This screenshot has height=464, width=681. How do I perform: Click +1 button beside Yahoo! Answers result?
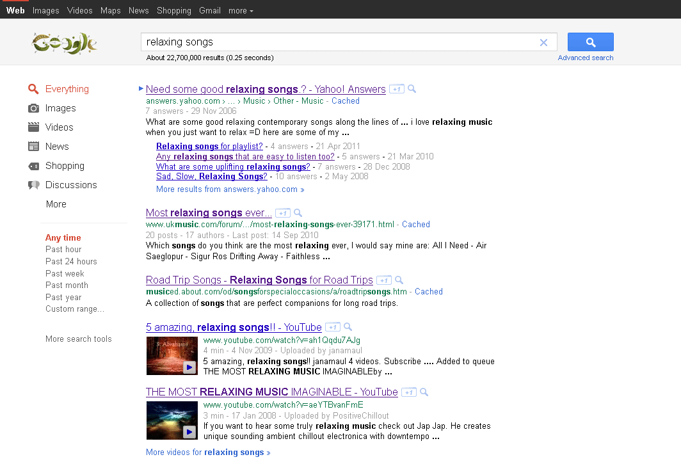tap(397, 89)
